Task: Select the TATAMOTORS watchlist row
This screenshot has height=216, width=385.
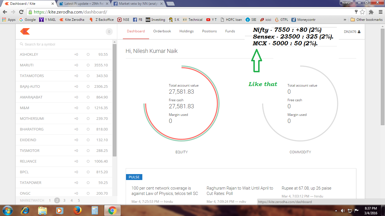Action: click(64, 76)
